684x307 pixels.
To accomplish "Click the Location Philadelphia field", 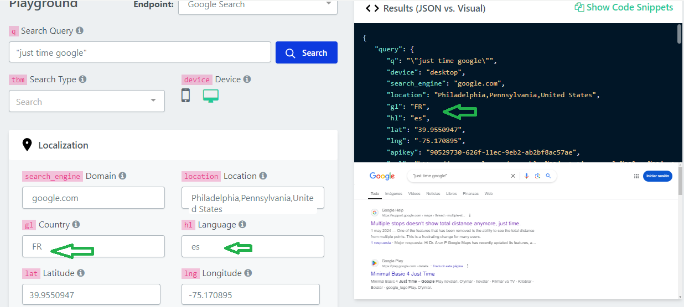I will (x=253, y=198).
